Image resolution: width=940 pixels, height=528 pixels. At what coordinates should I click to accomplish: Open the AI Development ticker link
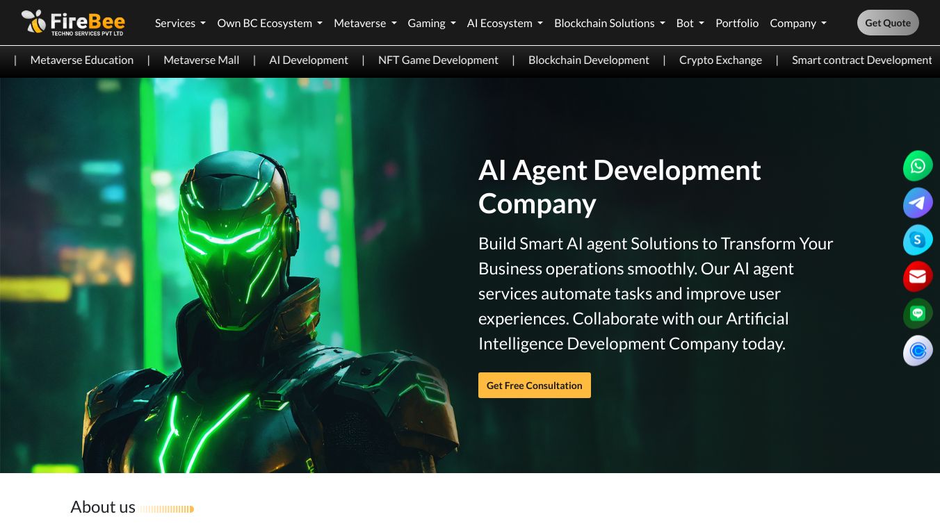pyautogui.click(x=309, y=60)
